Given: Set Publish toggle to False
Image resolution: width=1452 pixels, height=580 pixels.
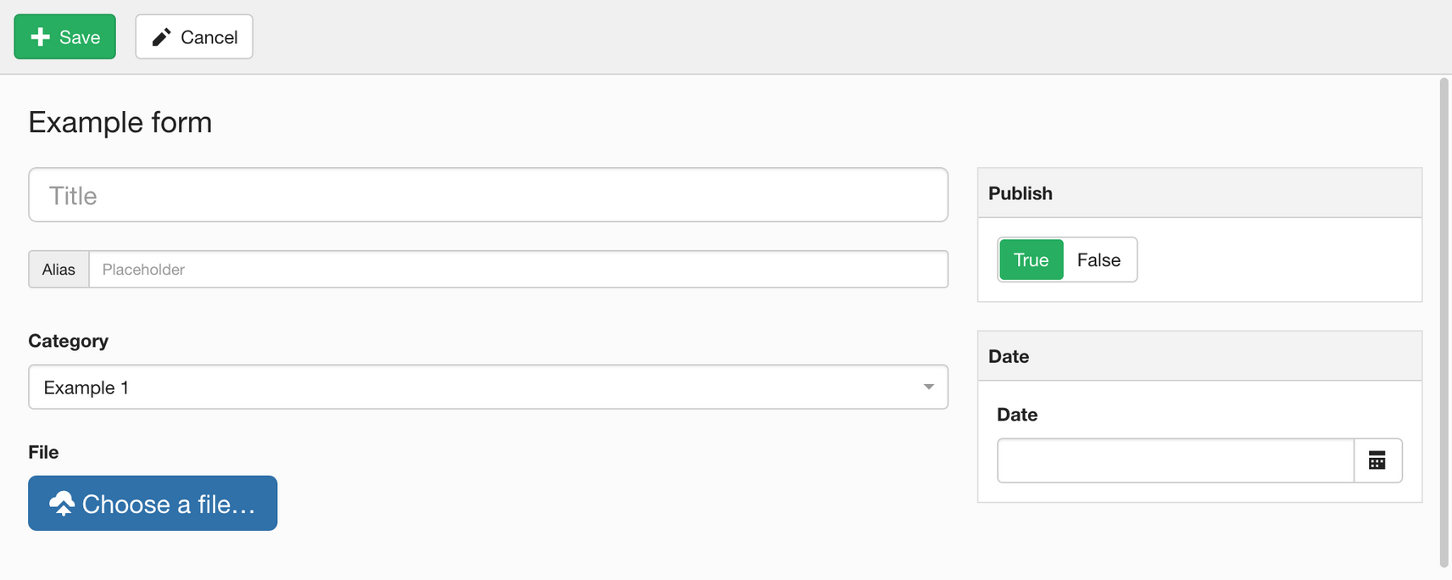Looking at the screenshot, I should click(x=1099, y=259).
